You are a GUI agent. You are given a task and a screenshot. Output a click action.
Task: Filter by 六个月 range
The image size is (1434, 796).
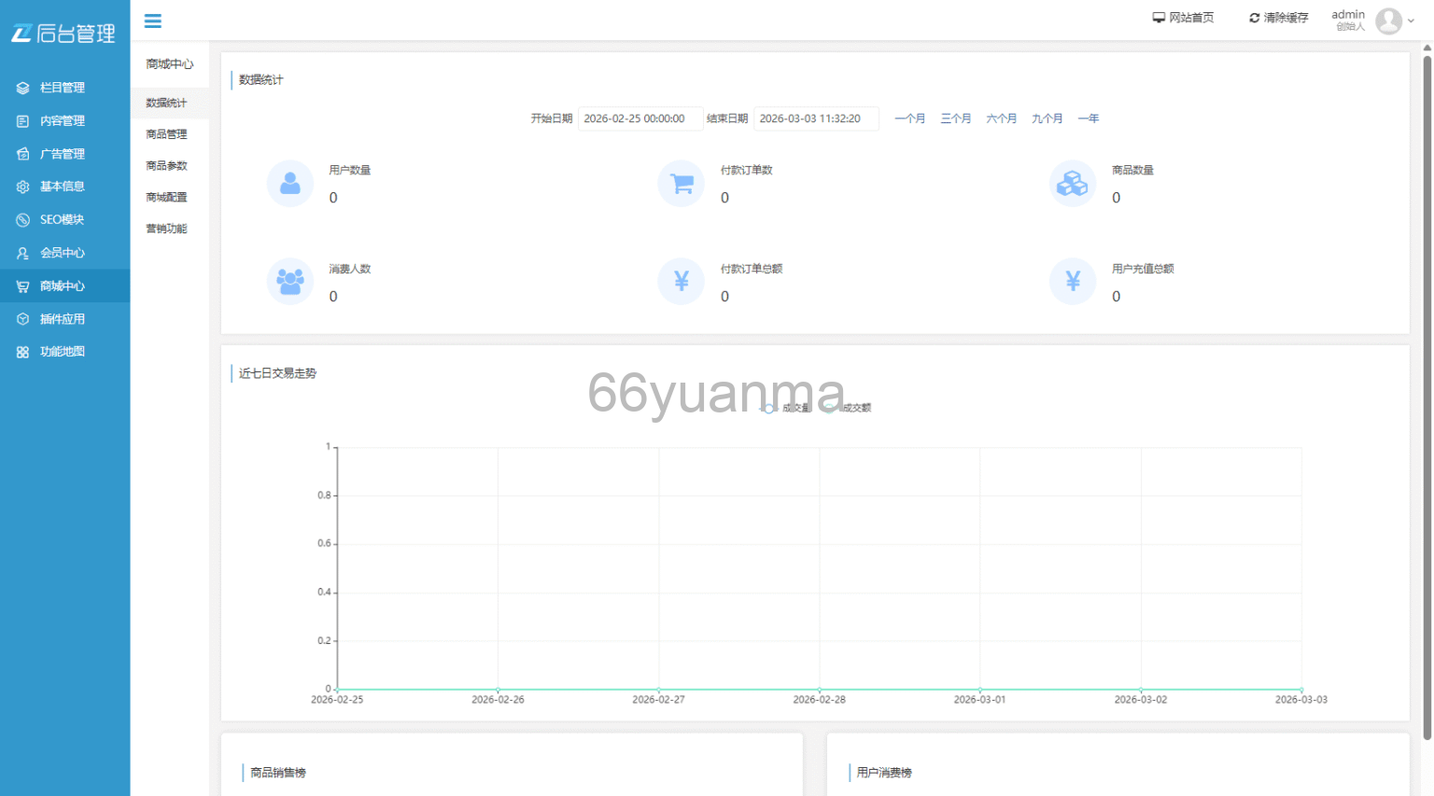tap(1001, 119)
